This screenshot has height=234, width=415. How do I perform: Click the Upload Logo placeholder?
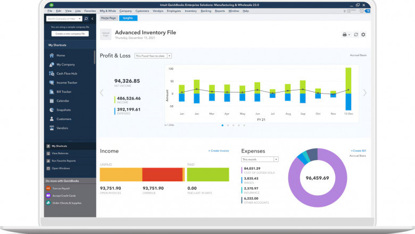(x=105, y=35)
